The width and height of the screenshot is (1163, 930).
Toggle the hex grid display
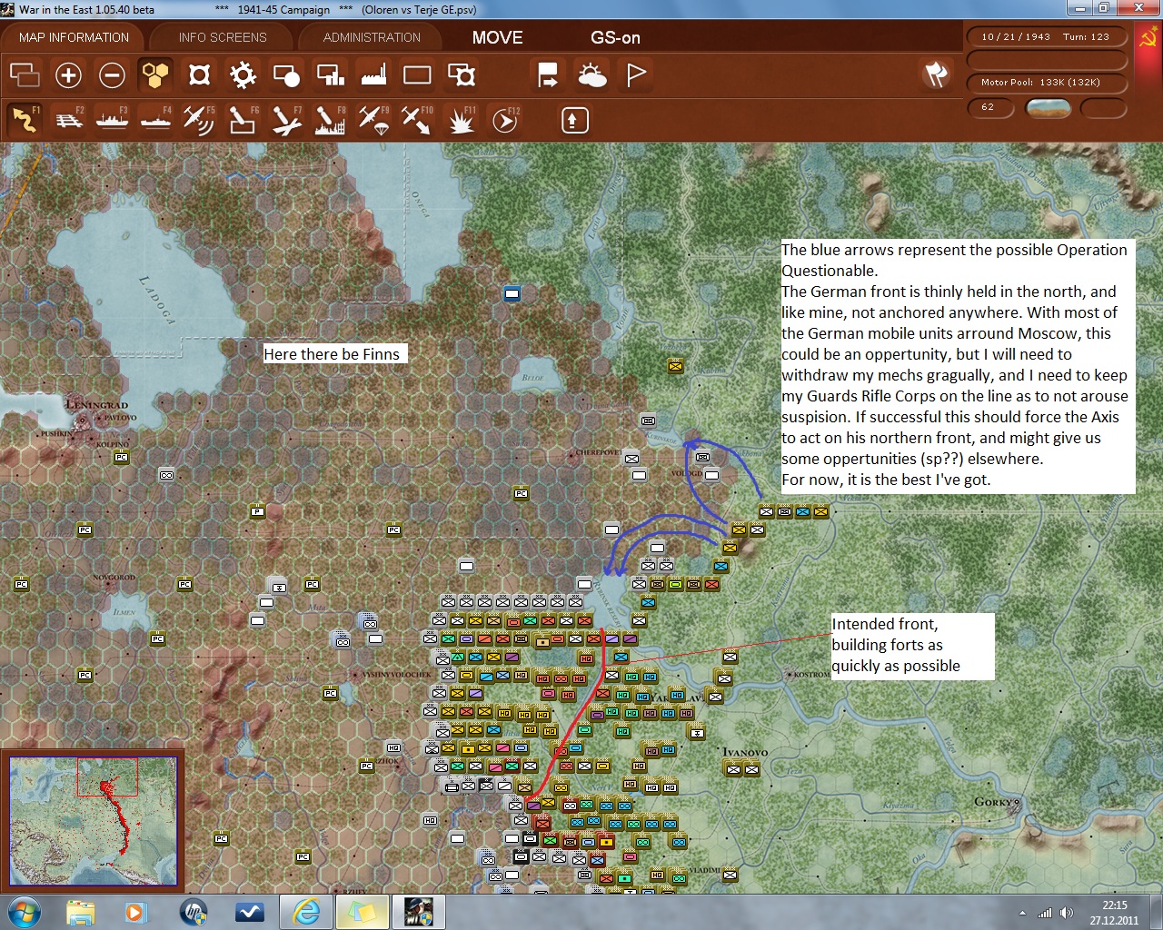tap(155, 74)
